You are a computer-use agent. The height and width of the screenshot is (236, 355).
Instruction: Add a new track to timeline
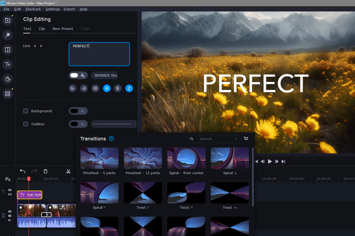(x=8, y=179)
